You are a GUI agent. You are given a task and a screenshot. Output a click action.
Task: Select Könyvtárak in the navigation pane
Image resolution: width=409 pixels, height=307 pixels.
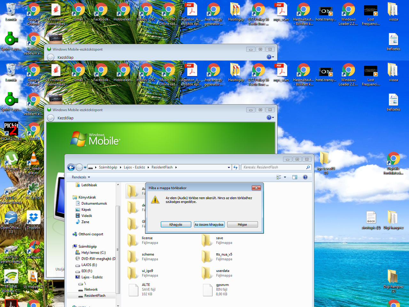(x=84, y=197)
